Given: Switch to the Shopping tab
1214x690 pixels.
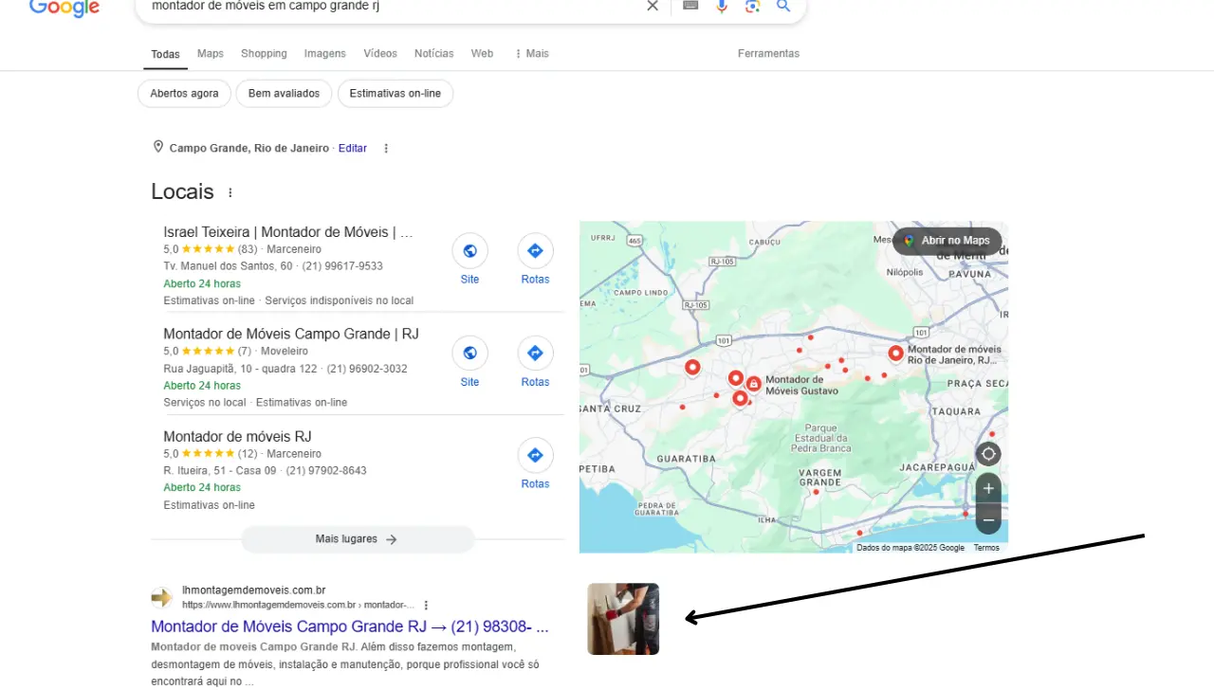Looking at the screenshot, I should 264,54.
